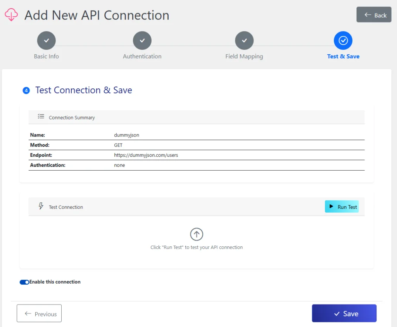This screenshot has height=327, width=397.
Task: Click the Connection Summary list icon
Action: pos(41,116)
